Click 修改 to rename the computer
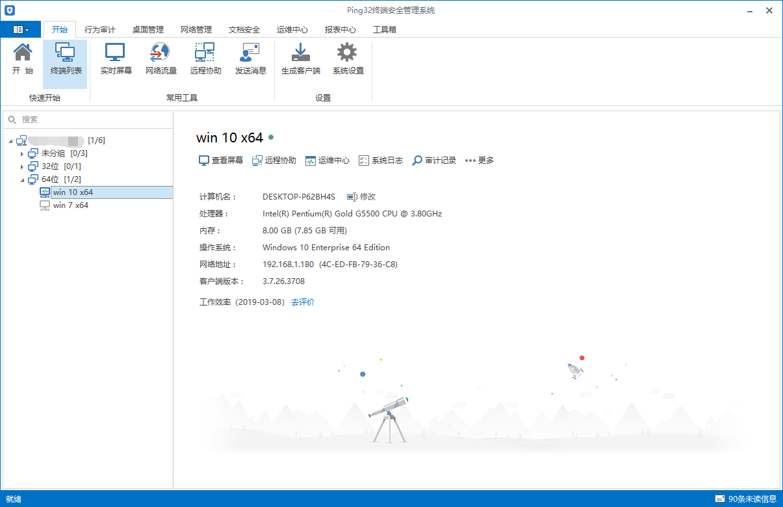 (361, 197)
